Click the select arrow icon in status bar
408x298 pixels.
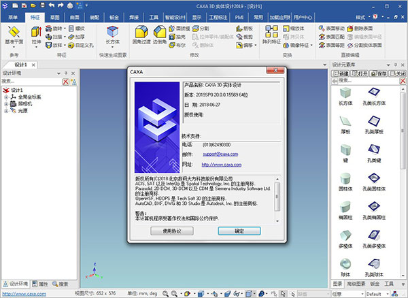click(x=283, y=293)
